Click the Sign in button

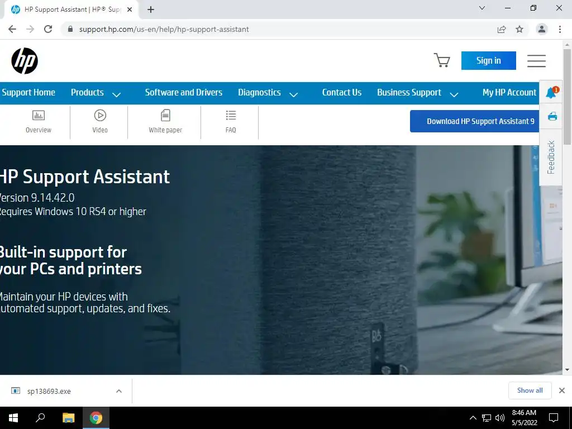tap(488, 60)
